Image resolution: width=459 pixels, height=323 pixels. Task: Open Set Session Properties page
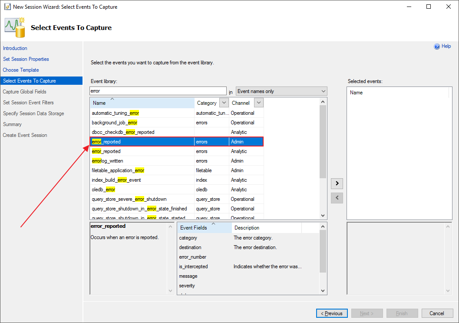(x=26, y=59)
